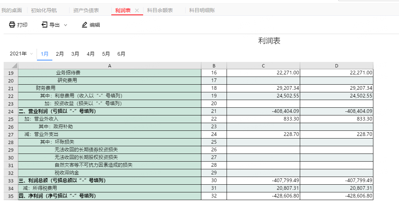Click column C value -408,404.09
The image size is (399, 203).
(x=263, y=111)
